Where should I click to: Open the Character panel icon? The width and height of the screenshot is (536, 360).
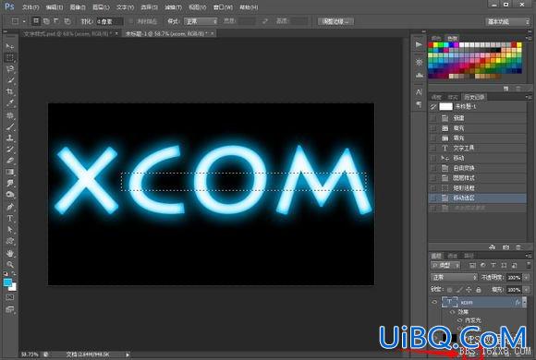(419, 92)
